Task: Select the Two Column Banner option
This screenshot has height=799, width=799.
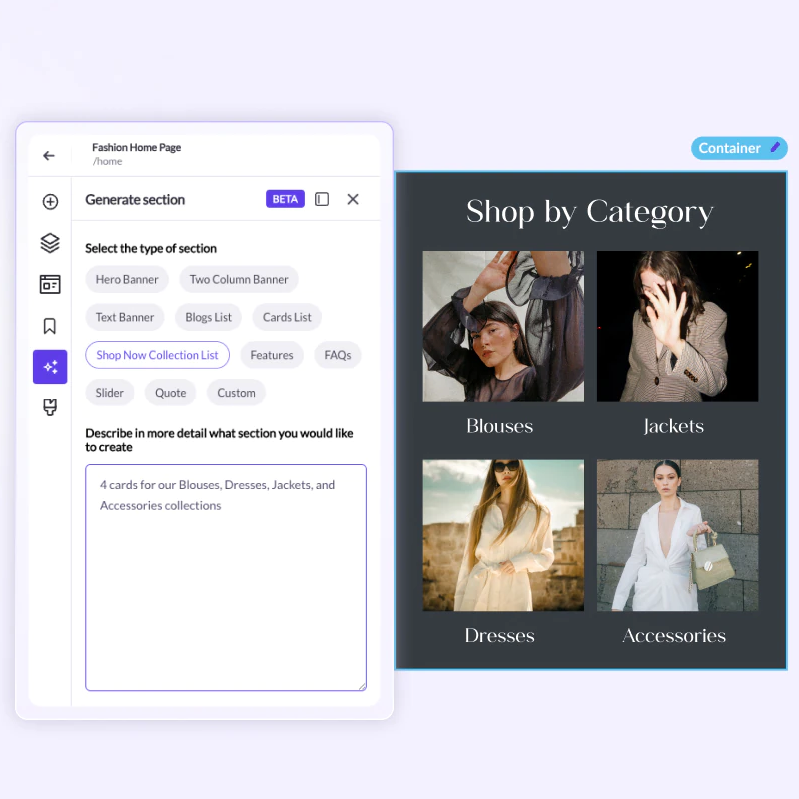Action: click(x=239, y=280)
